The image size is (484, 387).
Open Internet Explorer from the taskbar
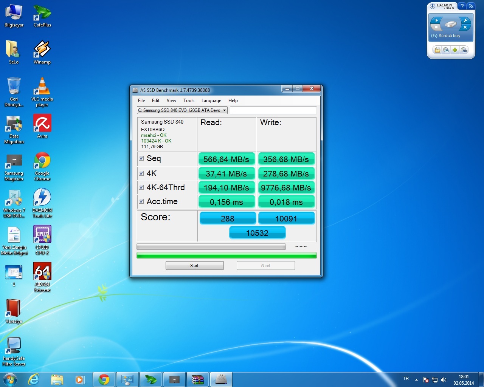coord(34,379)
